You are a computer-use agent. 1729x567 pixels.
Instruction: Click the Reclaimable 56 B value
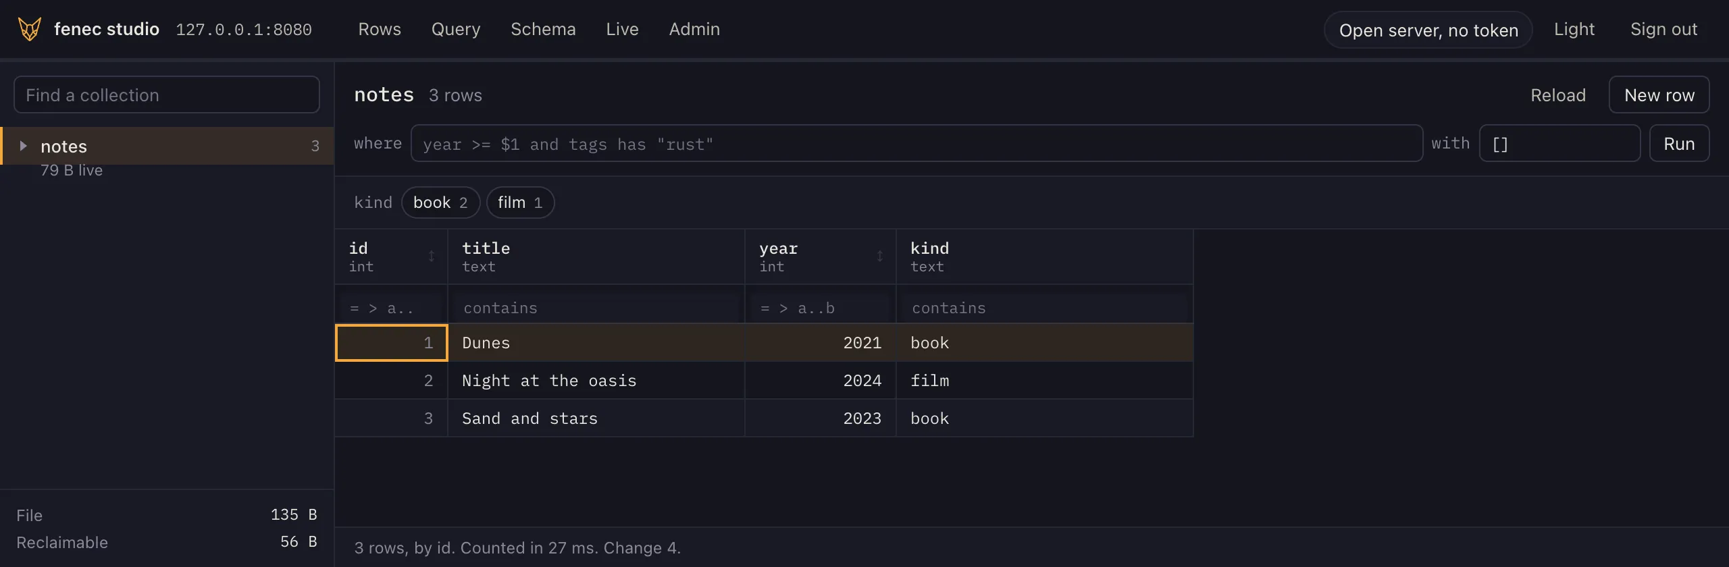pyautogui.click(x=299, y=542)
